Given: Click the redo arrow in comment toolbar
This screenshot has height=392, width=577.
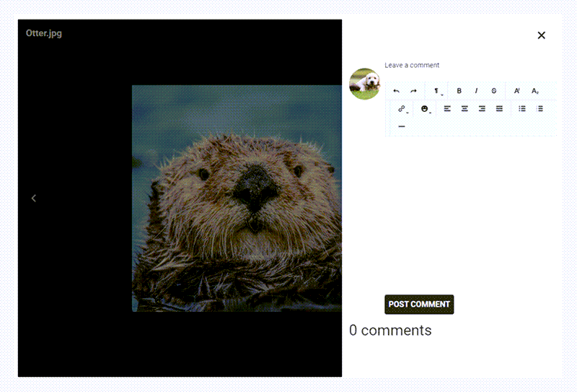Looking at the screenshot, I should 413,91.
